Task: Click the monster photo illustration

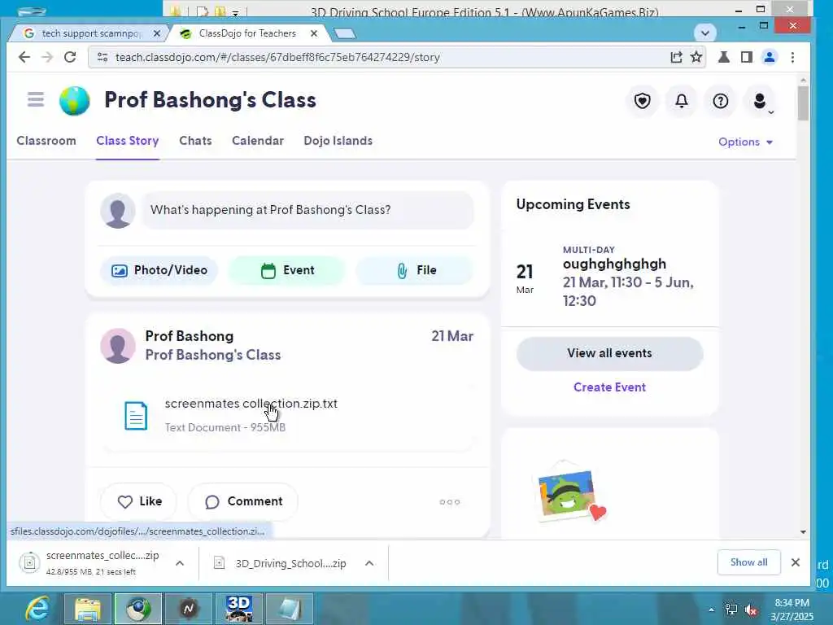Action: [569, 494]
